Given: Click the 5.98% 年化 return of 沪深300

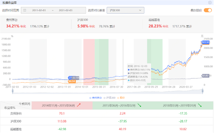Looking at the screenshot, I should coord(86,26).
